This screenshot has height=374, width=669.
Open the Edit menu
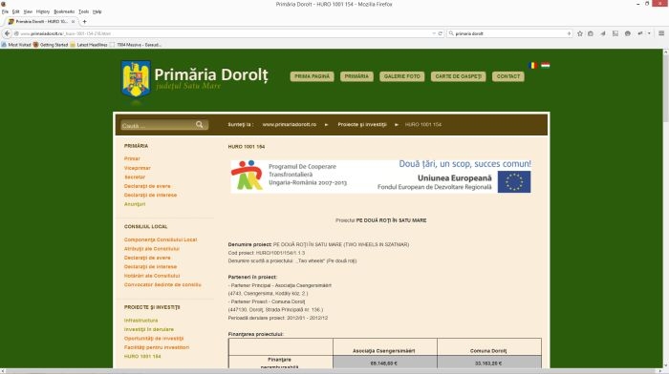pyautogui.click(x=16, y=11)
